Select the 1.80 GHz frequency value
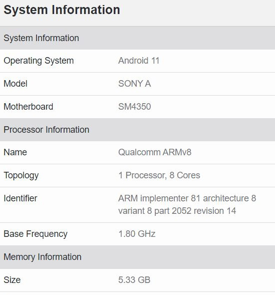275x295 pixels. click(137, 234)
